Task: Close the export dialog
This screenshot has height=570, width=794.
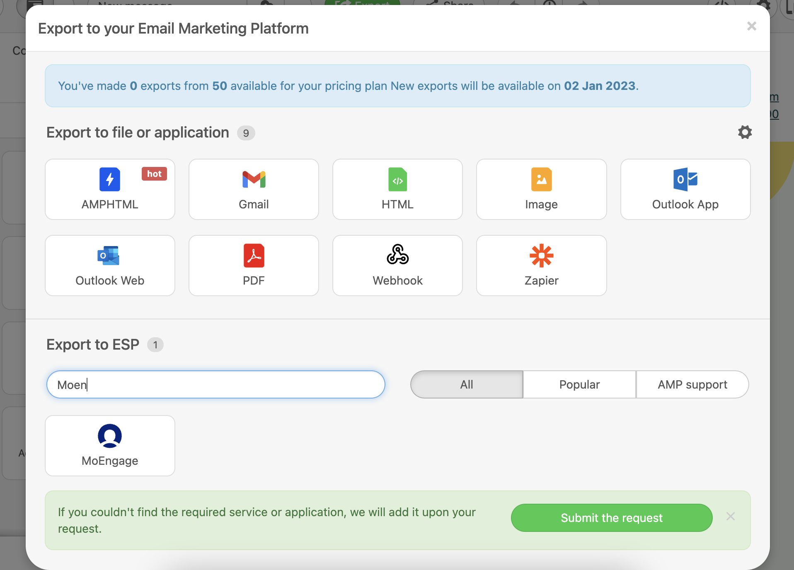Action: [752, 26]
